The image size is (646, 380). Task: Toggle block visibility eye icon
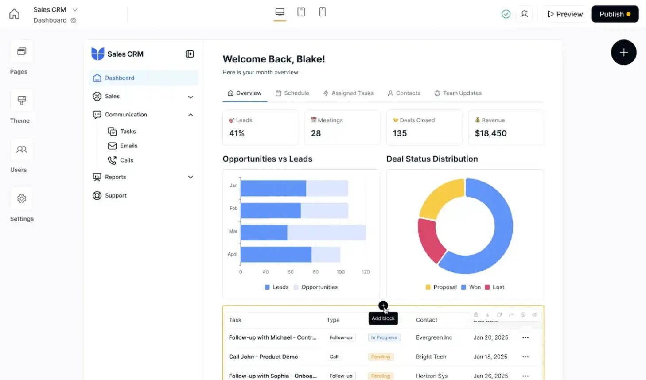[x=535, y=315]
